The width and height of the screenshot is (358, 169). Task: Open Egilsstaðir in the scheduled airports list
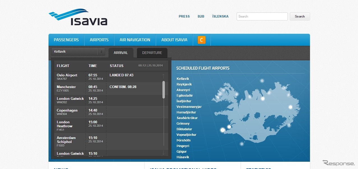click(x=185, y=96)
